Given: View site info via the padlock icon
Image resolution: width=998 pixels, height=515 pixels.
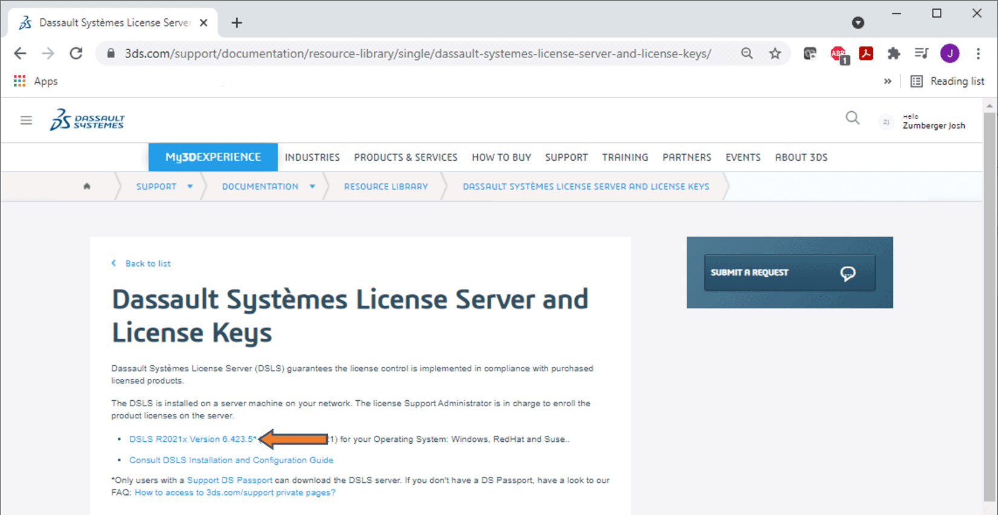Looking at the screenshot, I should (111, 53).
